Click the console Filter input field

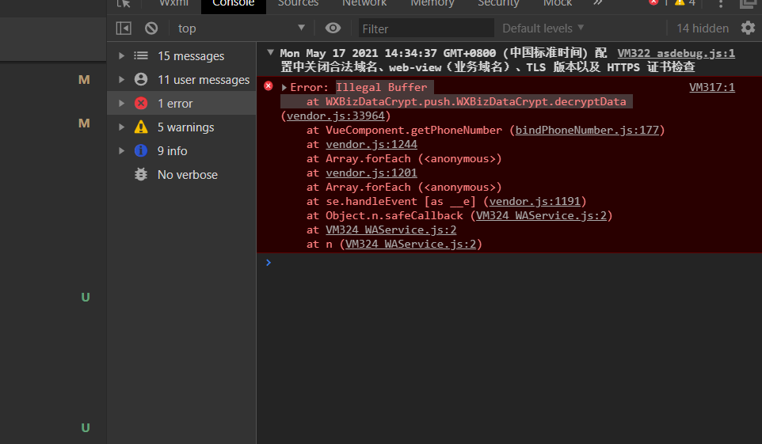click(x=426, y=28)
